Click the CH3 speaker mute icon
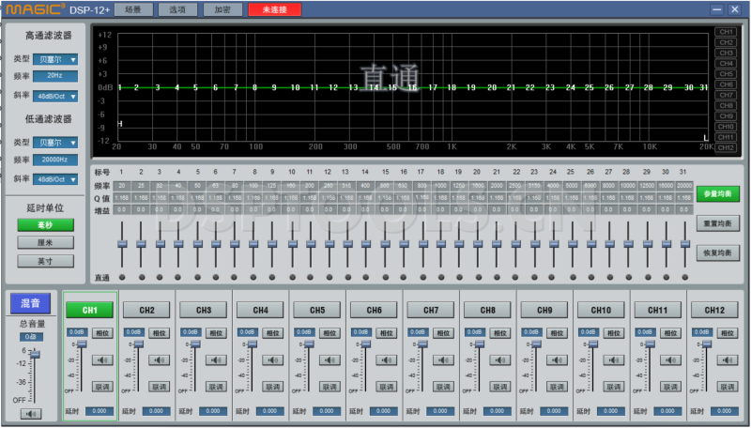The image size is (751, 428). pos(215,359)
